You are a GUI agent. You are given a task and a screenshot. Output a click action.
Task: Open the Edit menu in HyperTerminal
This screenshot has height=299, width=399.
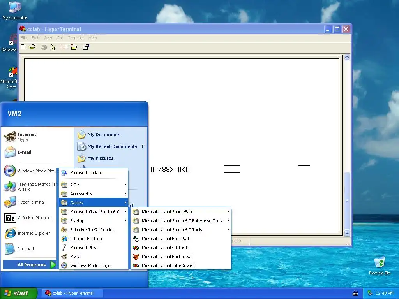[x=35, y=38]
